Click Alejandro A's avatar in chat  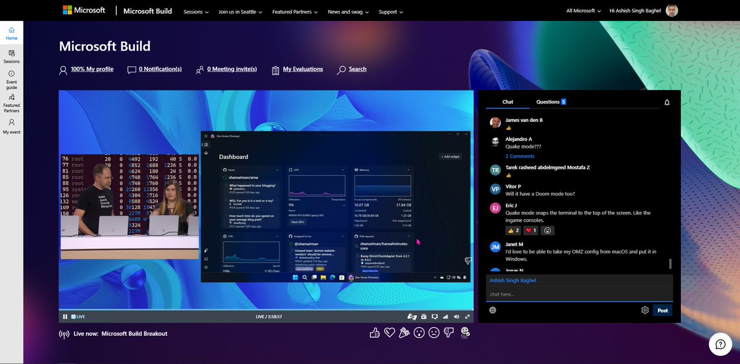[495, 142]
